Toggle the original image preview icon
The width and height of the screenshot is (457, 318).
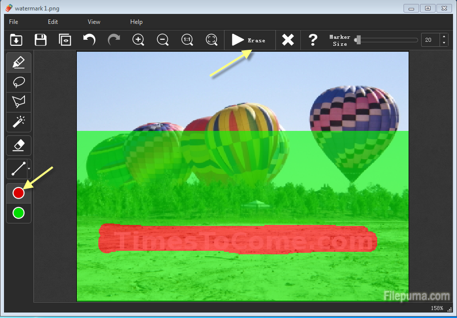(65, 40)
